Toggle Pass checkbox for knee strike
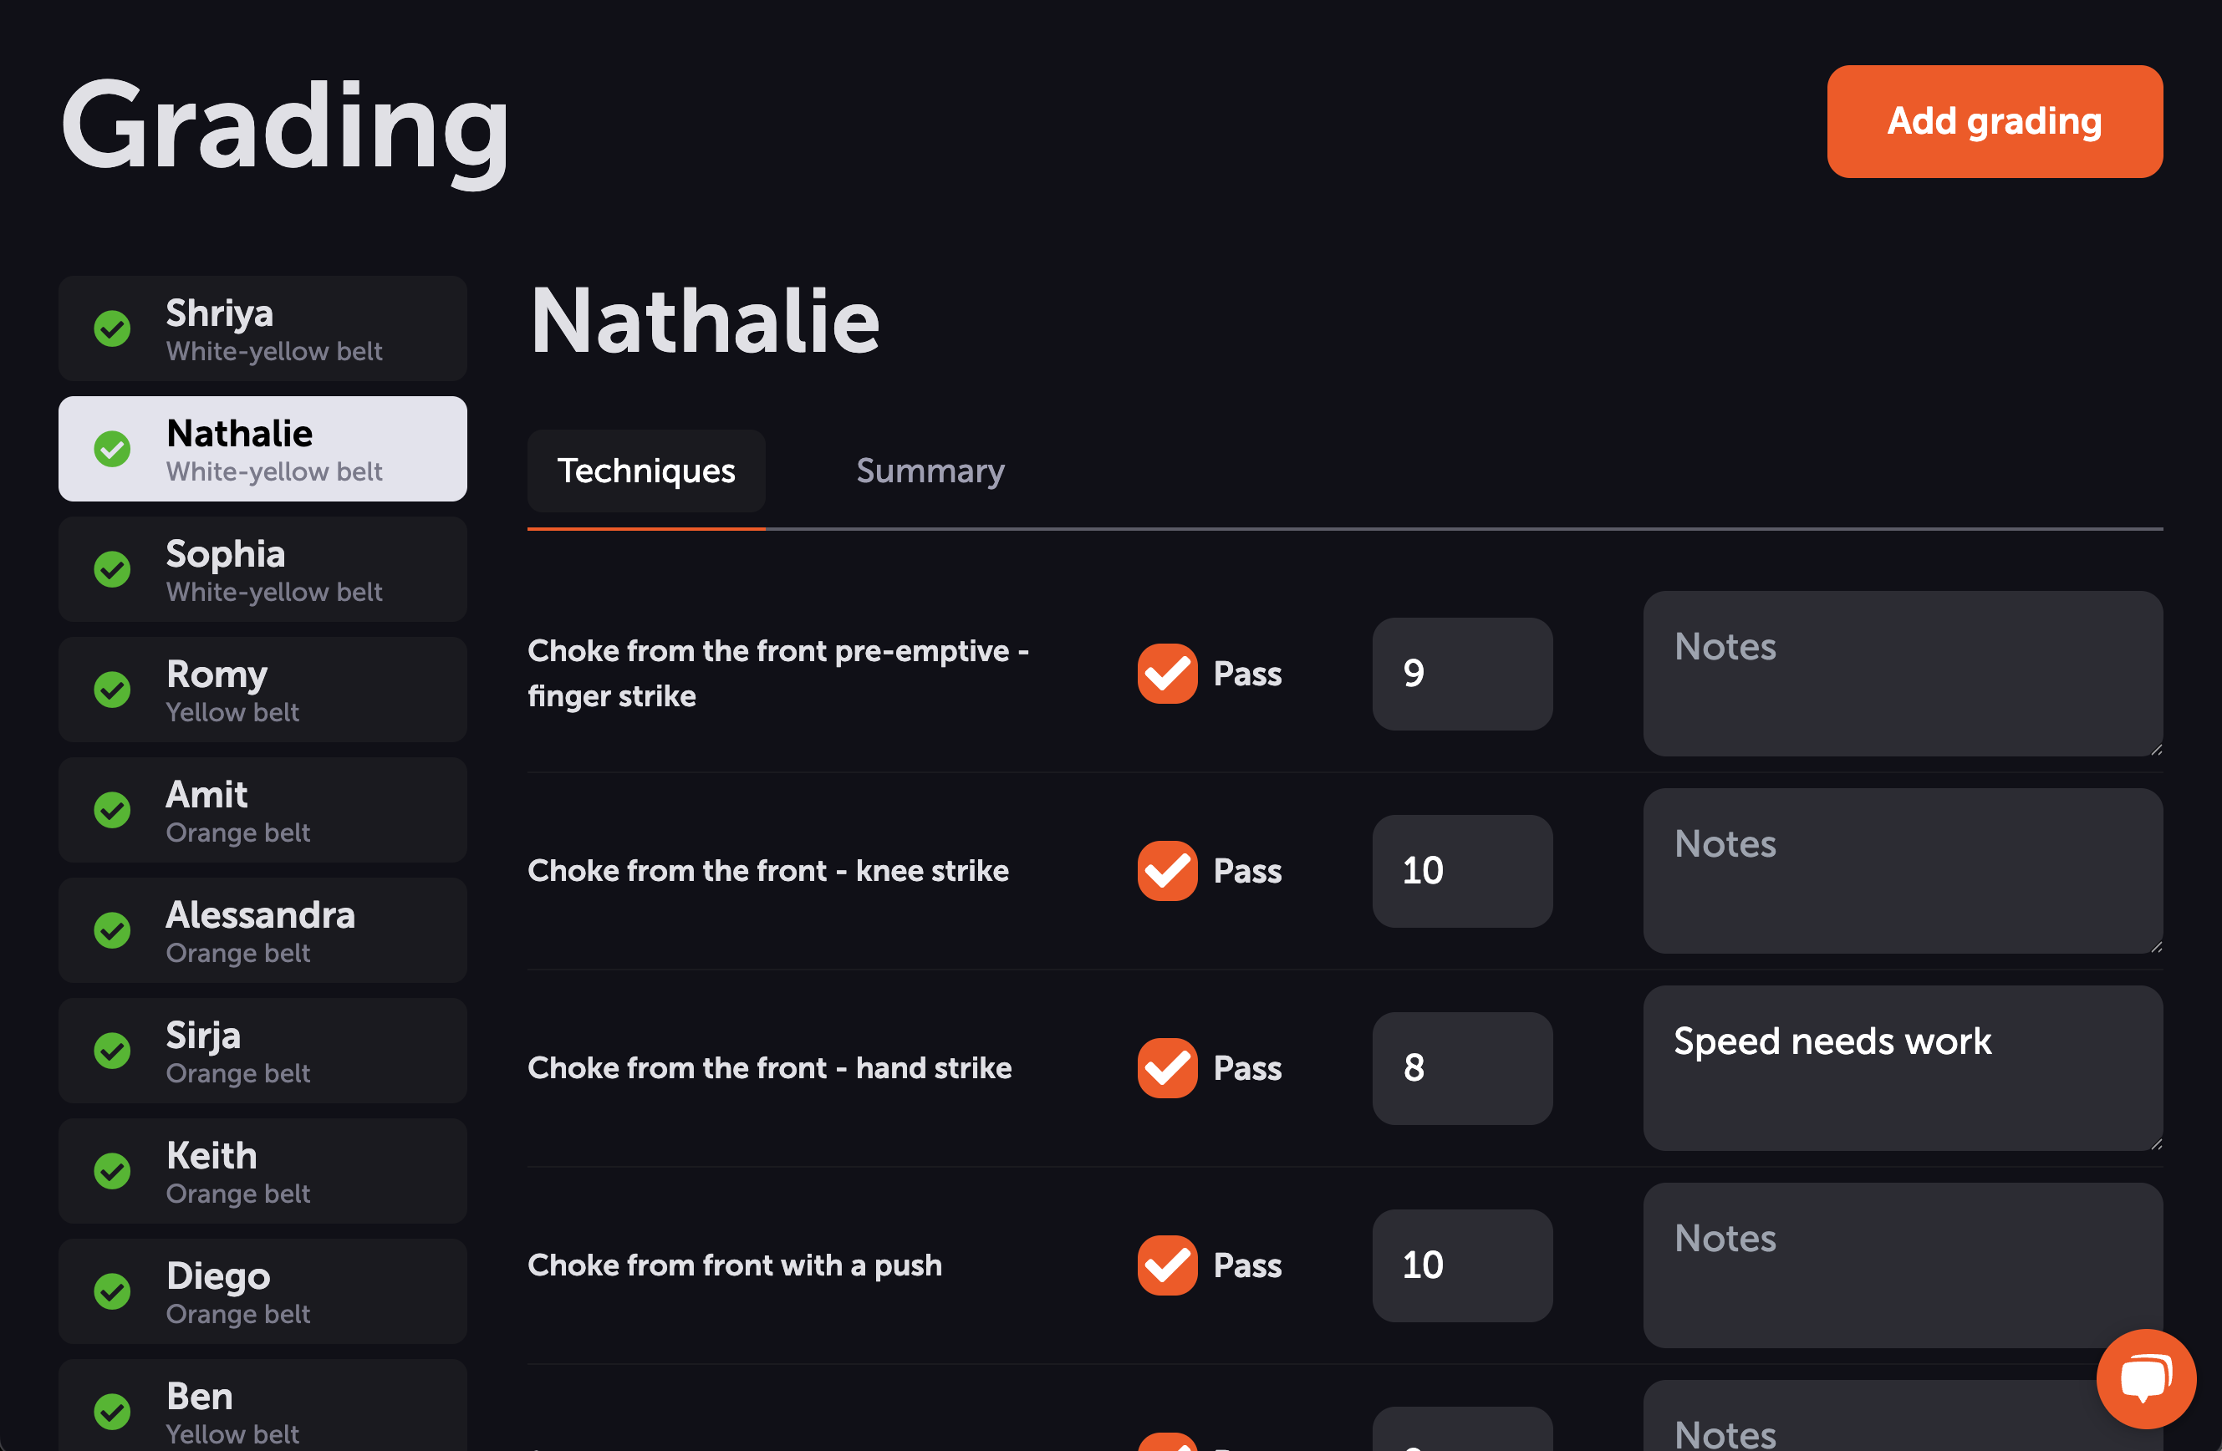The width and height of the screenshot is (2222, 1451). point(1167,871)
